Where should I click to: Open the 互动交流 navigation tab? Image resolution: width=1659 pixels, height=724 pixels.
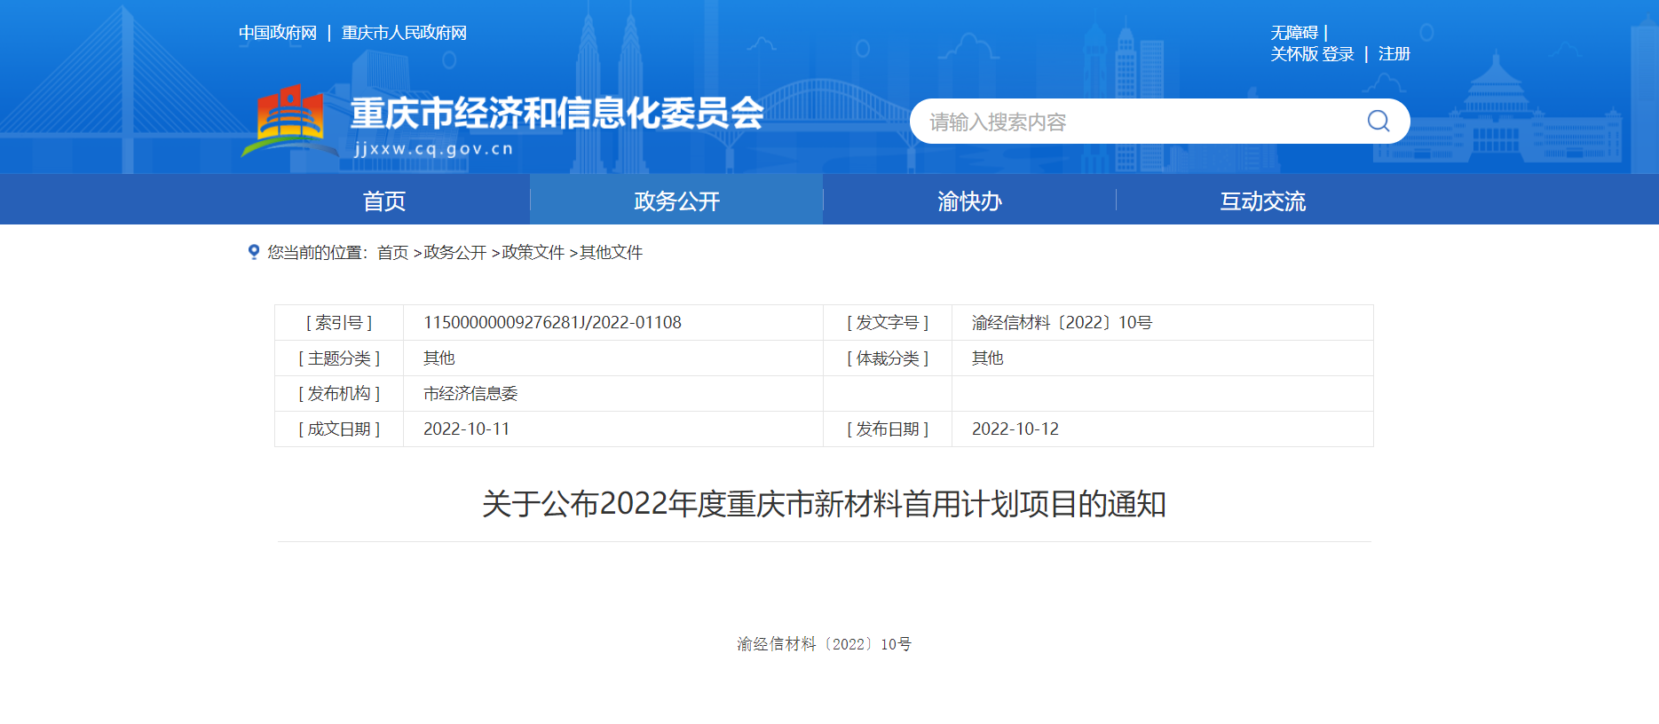click(1262, 201)
